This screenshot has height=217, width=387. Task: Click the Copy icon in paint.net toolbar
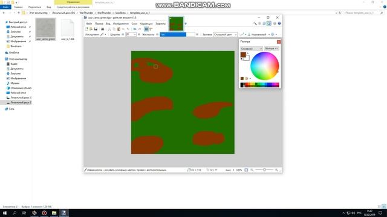(114, 29)
